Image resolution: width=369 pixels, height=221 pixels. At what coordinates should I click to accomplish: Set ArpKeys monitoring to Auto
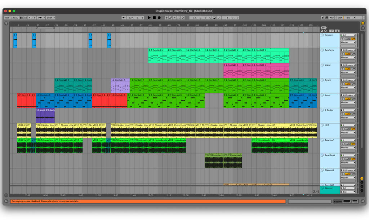(348, 54)
